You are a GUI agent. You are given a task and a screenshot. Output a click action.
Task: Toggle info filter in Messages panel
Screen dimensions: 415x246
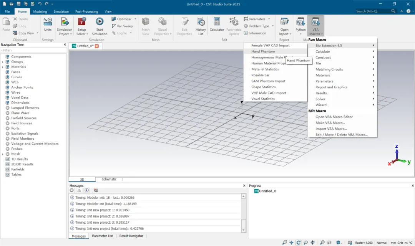click(86, 190)
